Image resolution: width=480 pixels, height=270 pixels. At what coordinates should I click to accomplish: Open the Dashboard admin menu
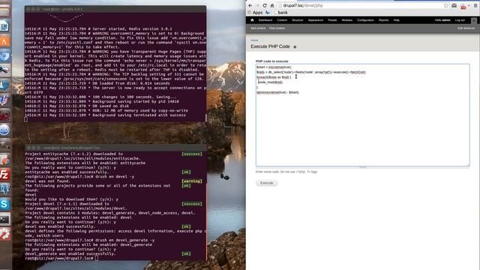click(265, 20)
